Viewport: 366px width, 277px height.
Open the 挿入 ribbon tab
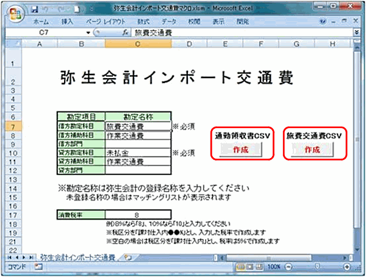[x=67, y=22]
